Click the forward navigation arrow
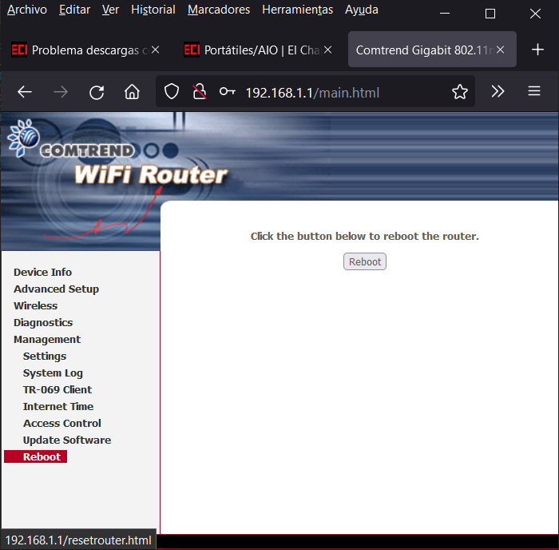The image size is (559, 550). [61, 92]
